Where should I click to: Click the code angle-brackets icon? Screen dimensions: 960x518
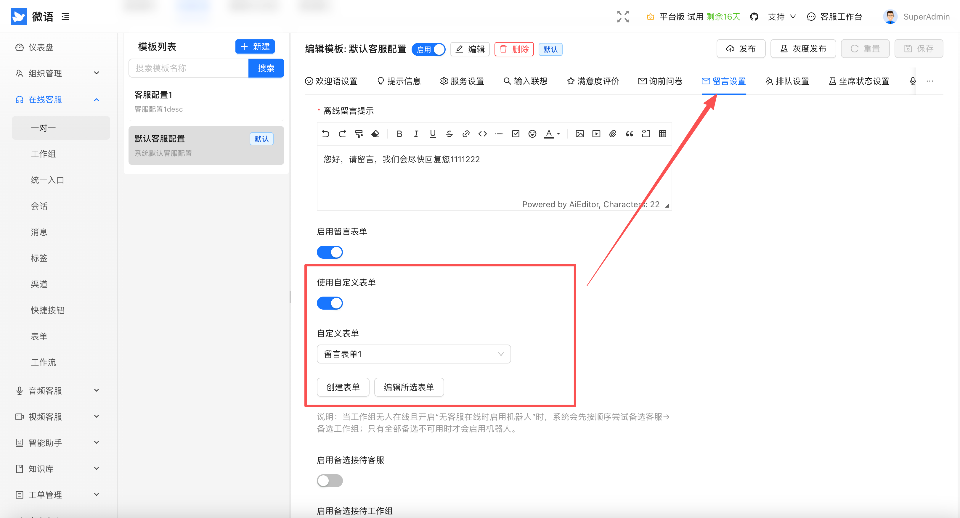click(483, 134)
